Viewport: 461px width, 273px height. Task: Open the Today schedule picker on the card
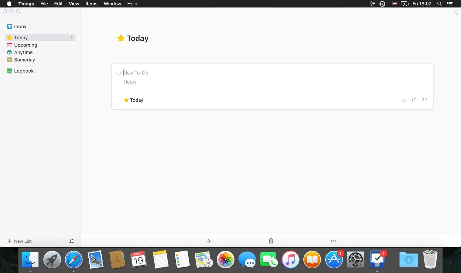[134, 100]
